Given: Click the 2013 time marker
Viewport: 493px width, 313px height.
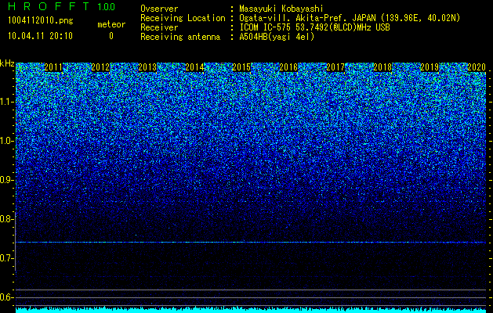Looking at the screenshot, I should [147, 67].
